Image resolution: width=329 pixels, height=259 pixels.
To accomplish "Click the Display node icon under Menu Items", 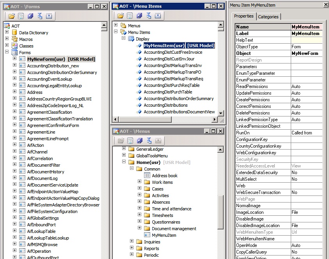I will tap(131, 39).
